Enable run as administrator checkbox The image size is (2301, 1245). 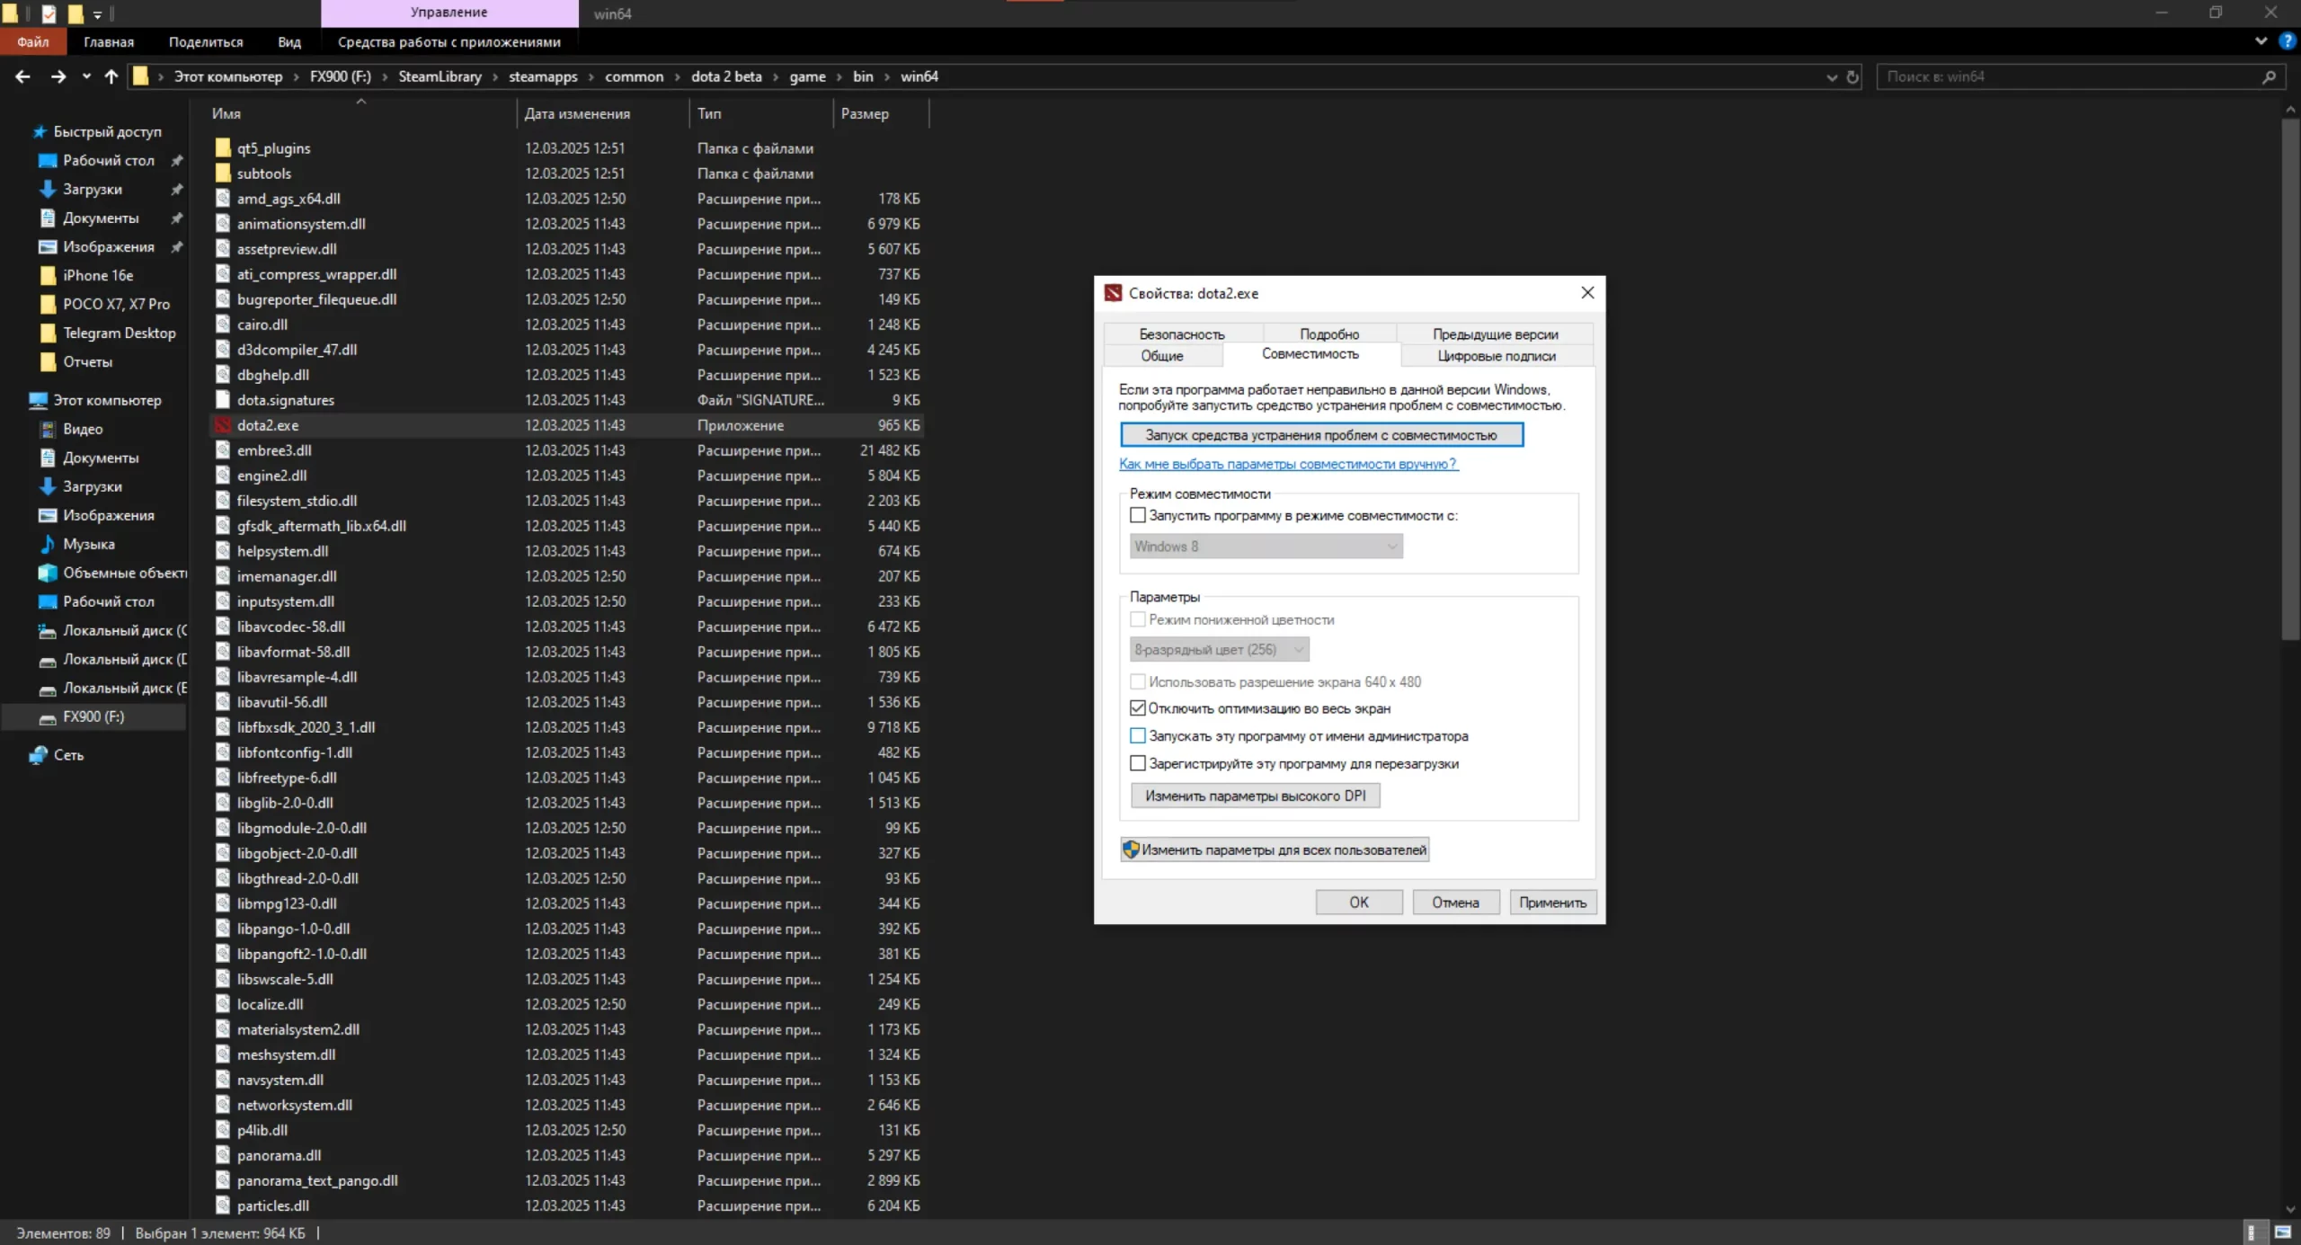(x=1138, y=736)
